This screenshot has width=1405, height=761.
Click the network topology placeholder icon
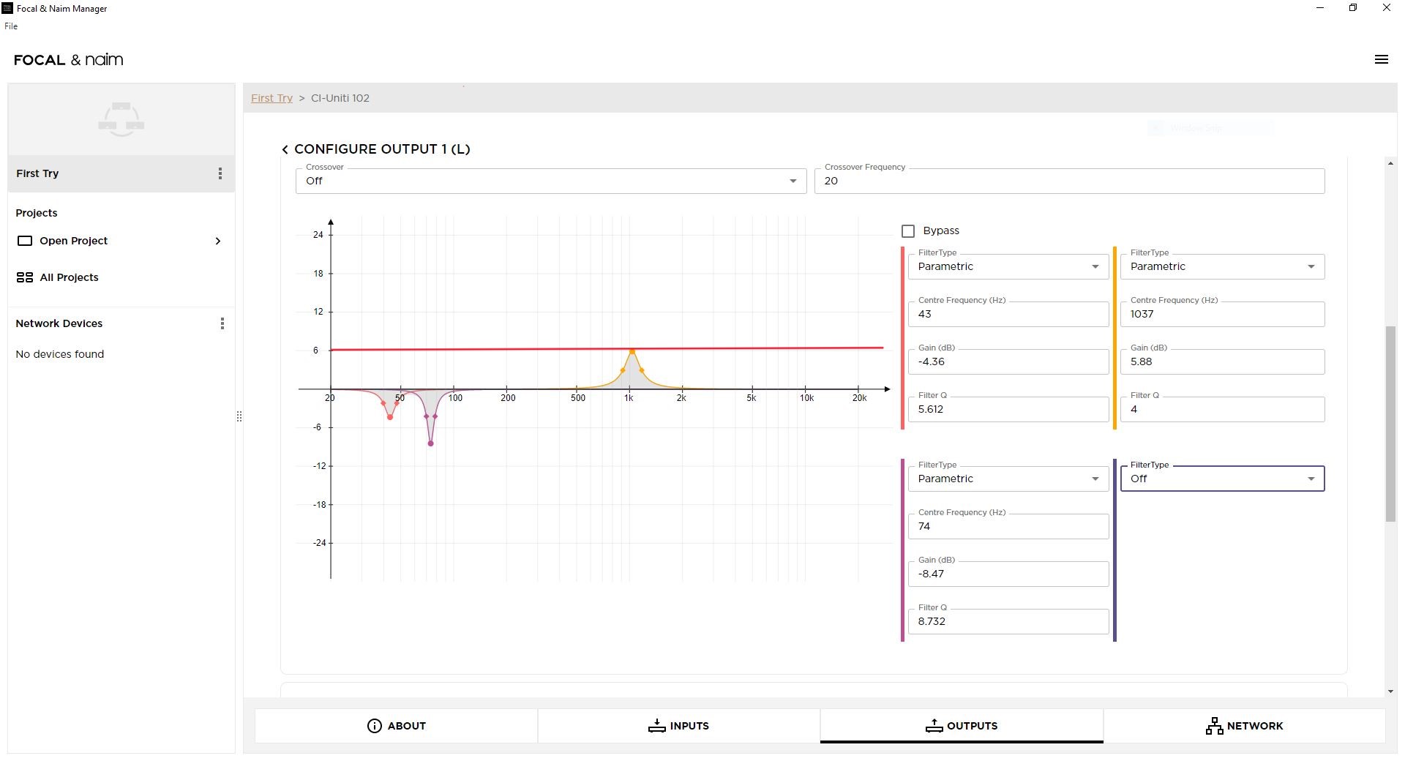coord(121,119)
